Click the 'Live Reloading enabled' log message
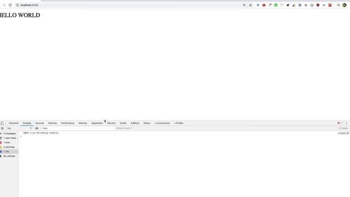This screenshot has height=197, width=350. (x=41, y=133)
